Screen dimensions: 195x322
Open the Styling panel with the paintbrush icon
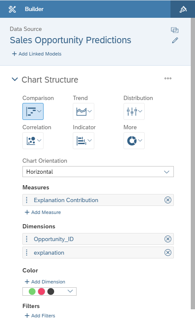coord(183,9)
